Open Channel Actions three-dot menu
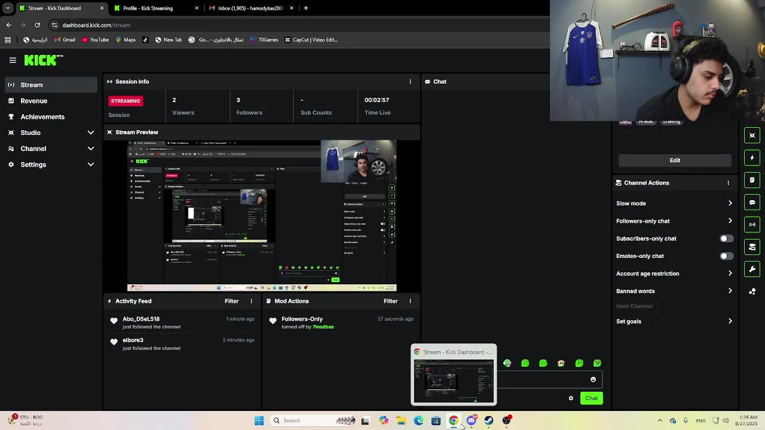Screen dimensions: 765x430 tap(728, 183)
